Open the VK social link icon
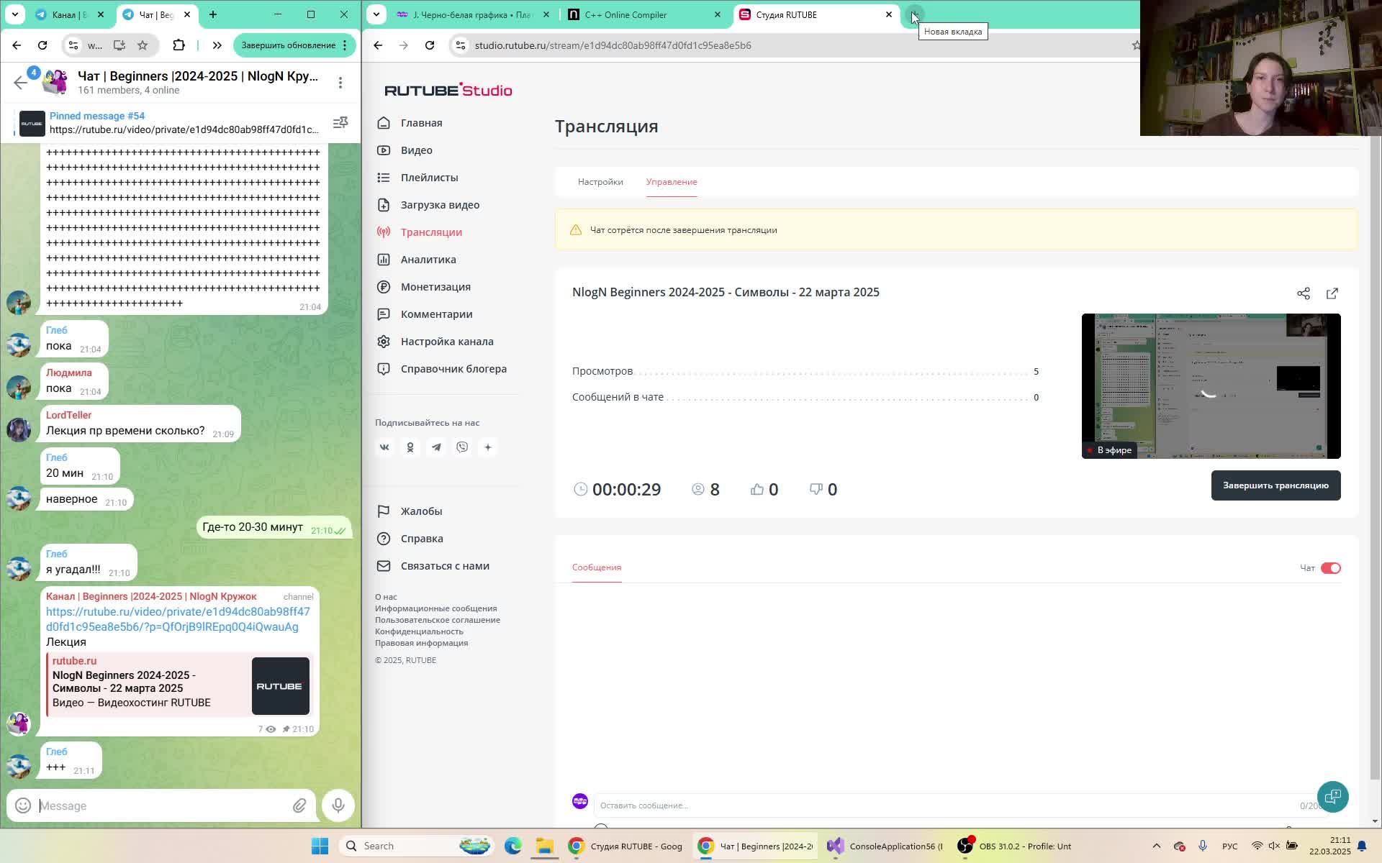The width and height of the screenshot is (1382, 863). 384,447
